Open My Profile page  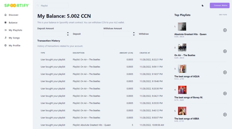tap(14, 45)
